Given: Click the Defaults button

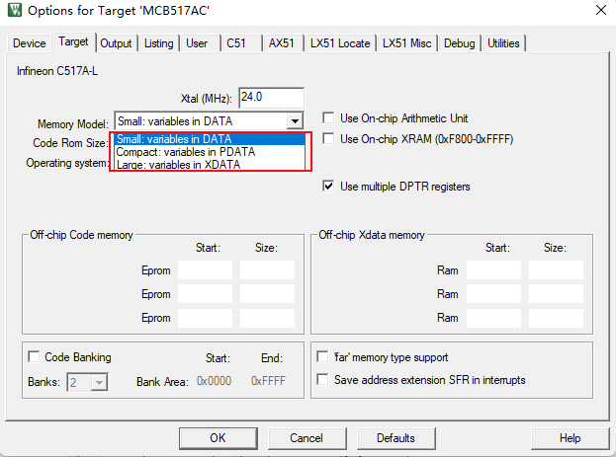Looking at the screenshot, I should (x=396, y=437).
